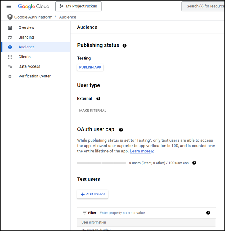Open help for Publishing status
This screenshot has height=231, width=225.
pyautogui.click(x=124, y=46)
